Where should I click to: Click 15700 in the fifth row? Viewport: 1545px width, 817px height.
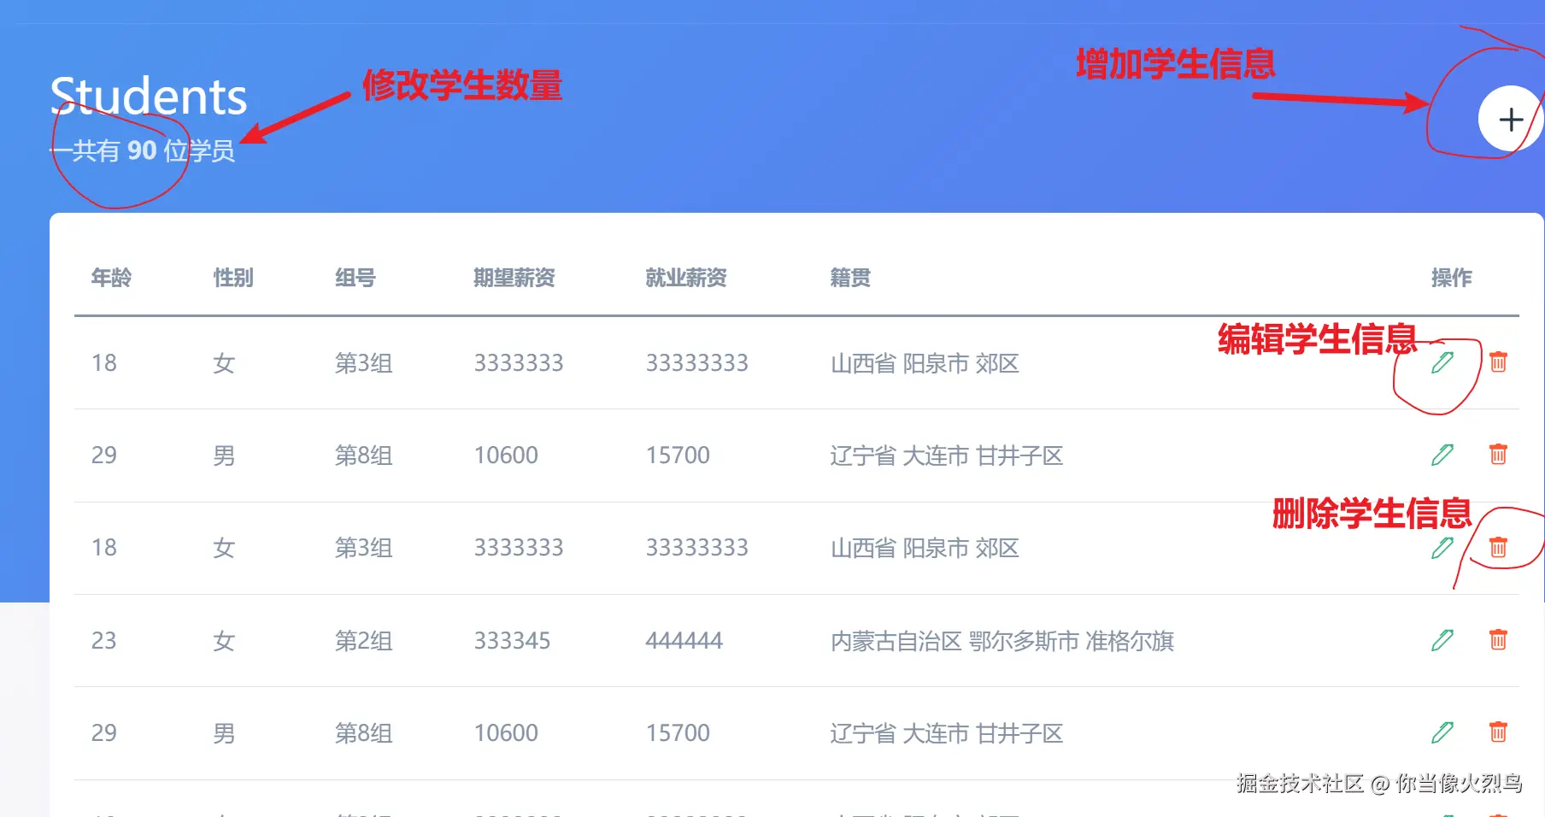[678, 732]
